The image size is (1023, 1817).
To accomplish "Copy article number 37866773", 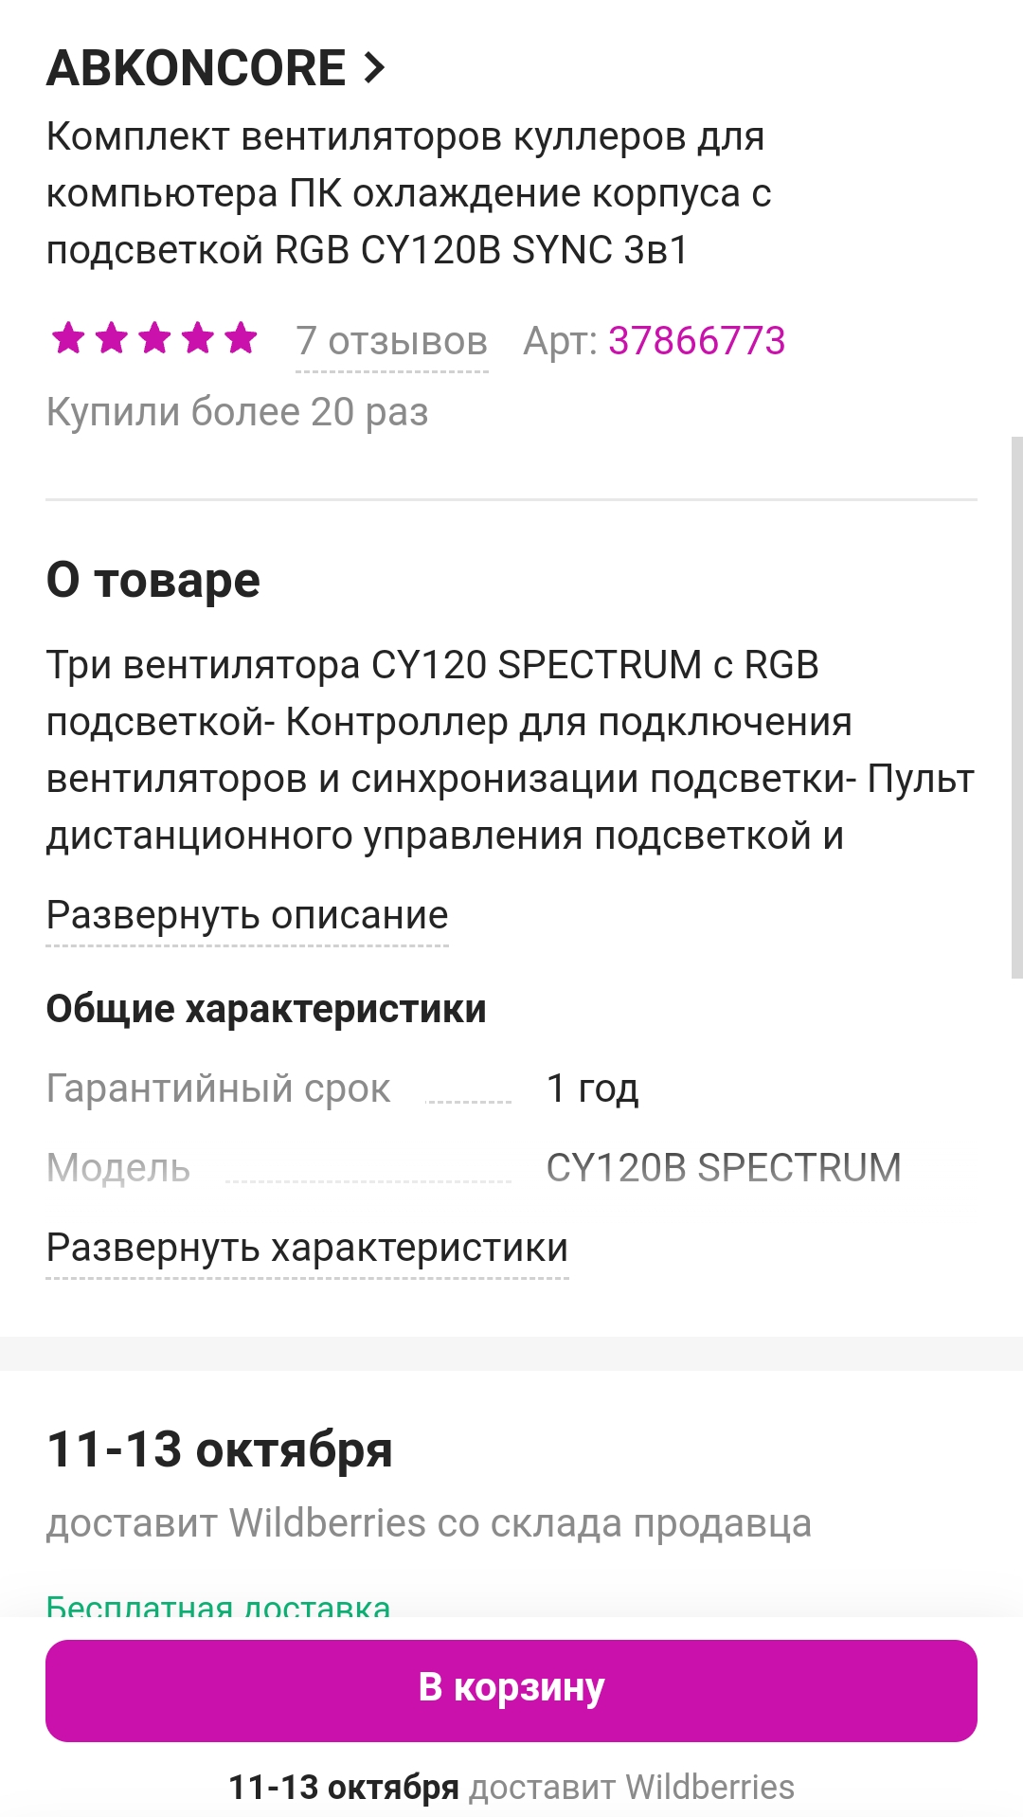I will (696, 341).
